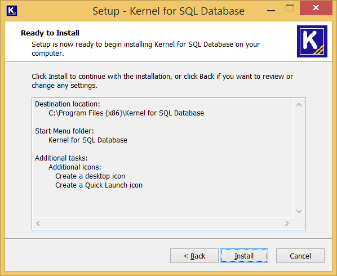Click the large blue Kernel logo
The image size is (337, 276).
coord(312,42)
